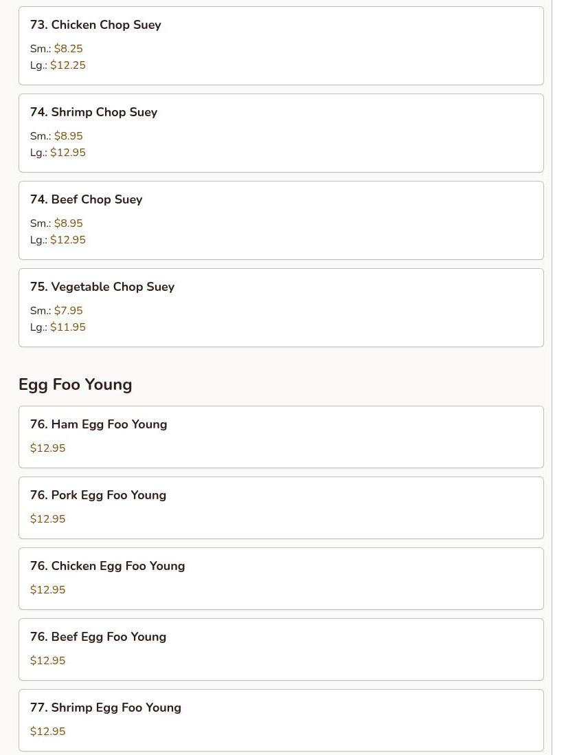
Task: Choose the Pork Egg Foo Young item
Action: coord(98,495)
